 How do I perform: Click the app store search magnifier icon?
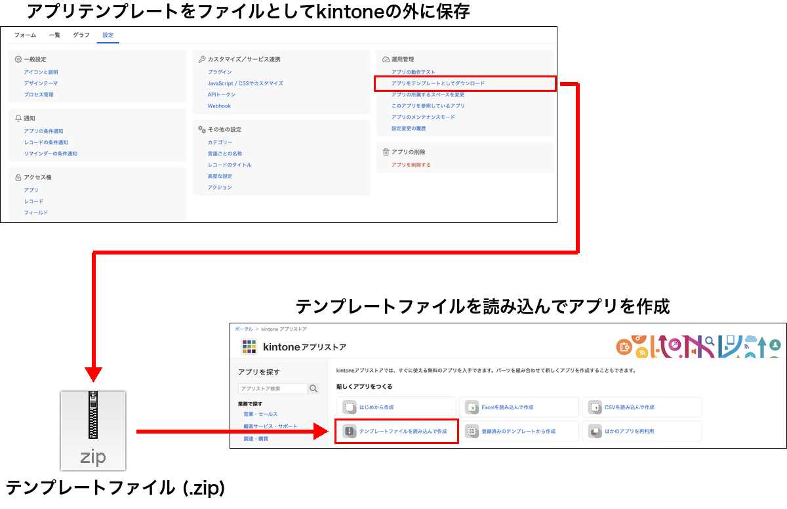coord(313,388)
